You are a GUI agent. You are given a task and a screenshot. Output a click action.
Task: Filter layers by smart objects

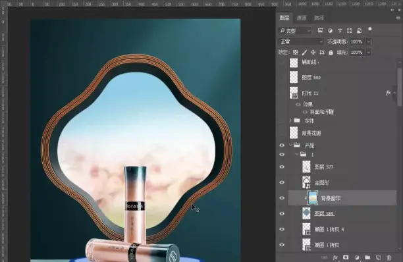(359, 31)
